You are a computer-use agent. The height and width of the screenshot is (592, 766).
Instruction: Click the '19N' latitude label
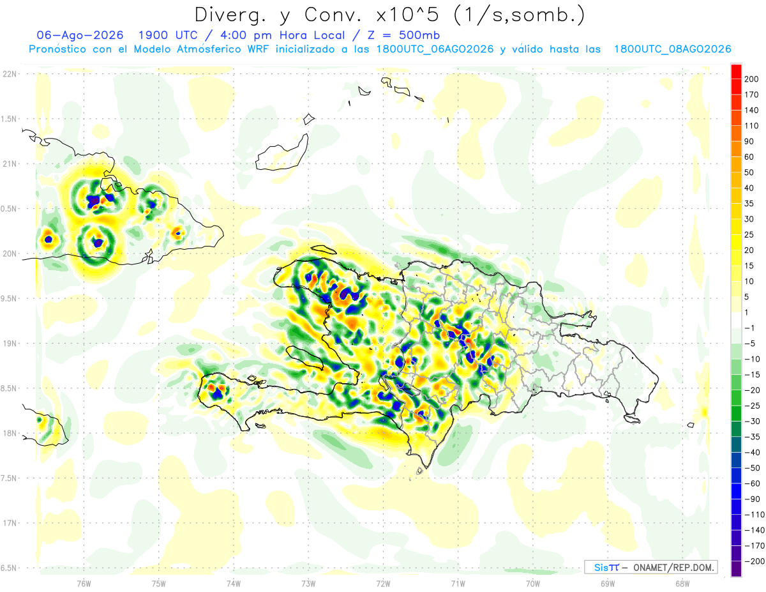[9, 344]
